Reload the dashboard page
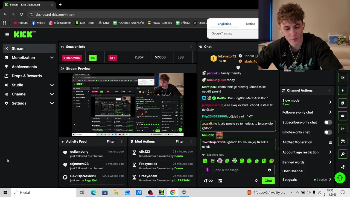Screen dimensions: 350x197 coord(21,14)
